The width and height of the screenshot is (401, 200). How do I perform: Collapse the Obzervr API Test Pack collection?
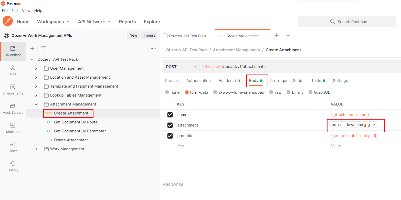32,59
